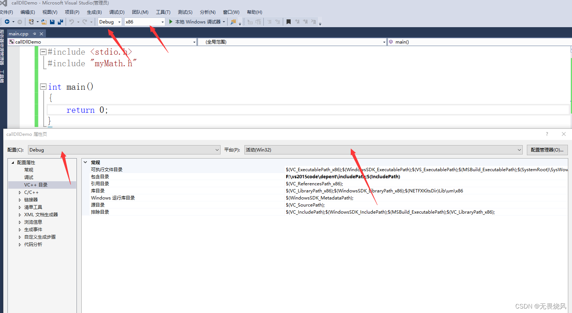
Task: Click the Open File folder icon
Action: click(44, 22)
